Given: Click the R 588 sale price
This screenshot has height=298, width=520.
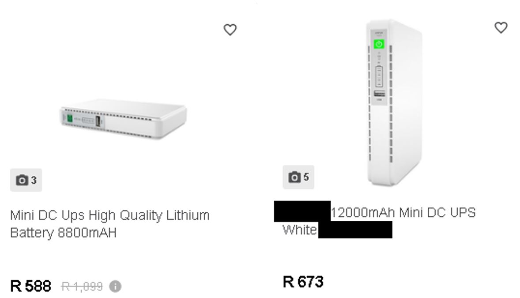Looking at the screenshot, I should [x=30, y=286].
